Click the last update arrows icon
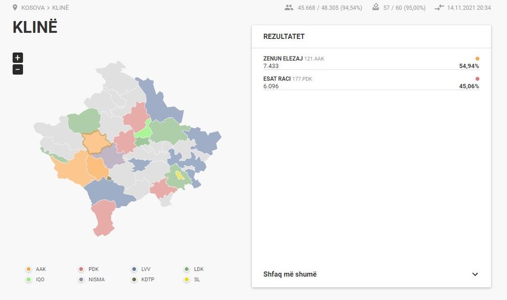The height and width of the screenshot is (300, 507). (x=439, y=8)
